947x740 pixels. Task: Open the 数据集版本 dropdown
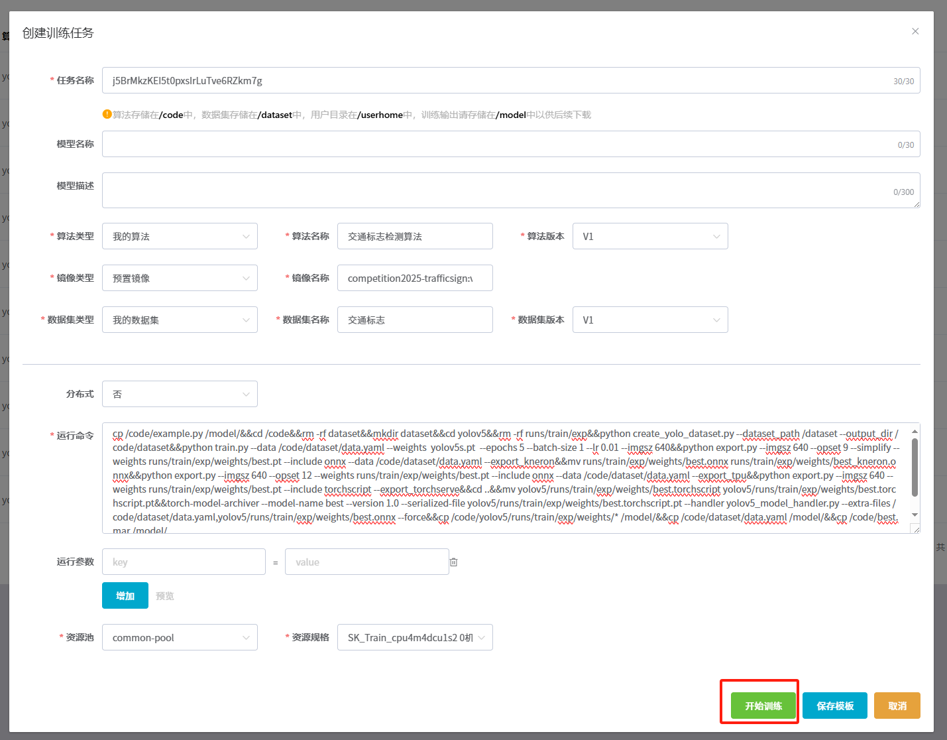pyautogui.click(x=649, y=320)
